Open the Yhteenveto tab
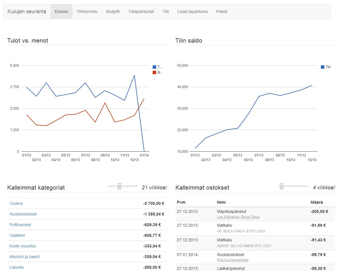The width and height of the screenshot is (337, 271). pos(87,12)
